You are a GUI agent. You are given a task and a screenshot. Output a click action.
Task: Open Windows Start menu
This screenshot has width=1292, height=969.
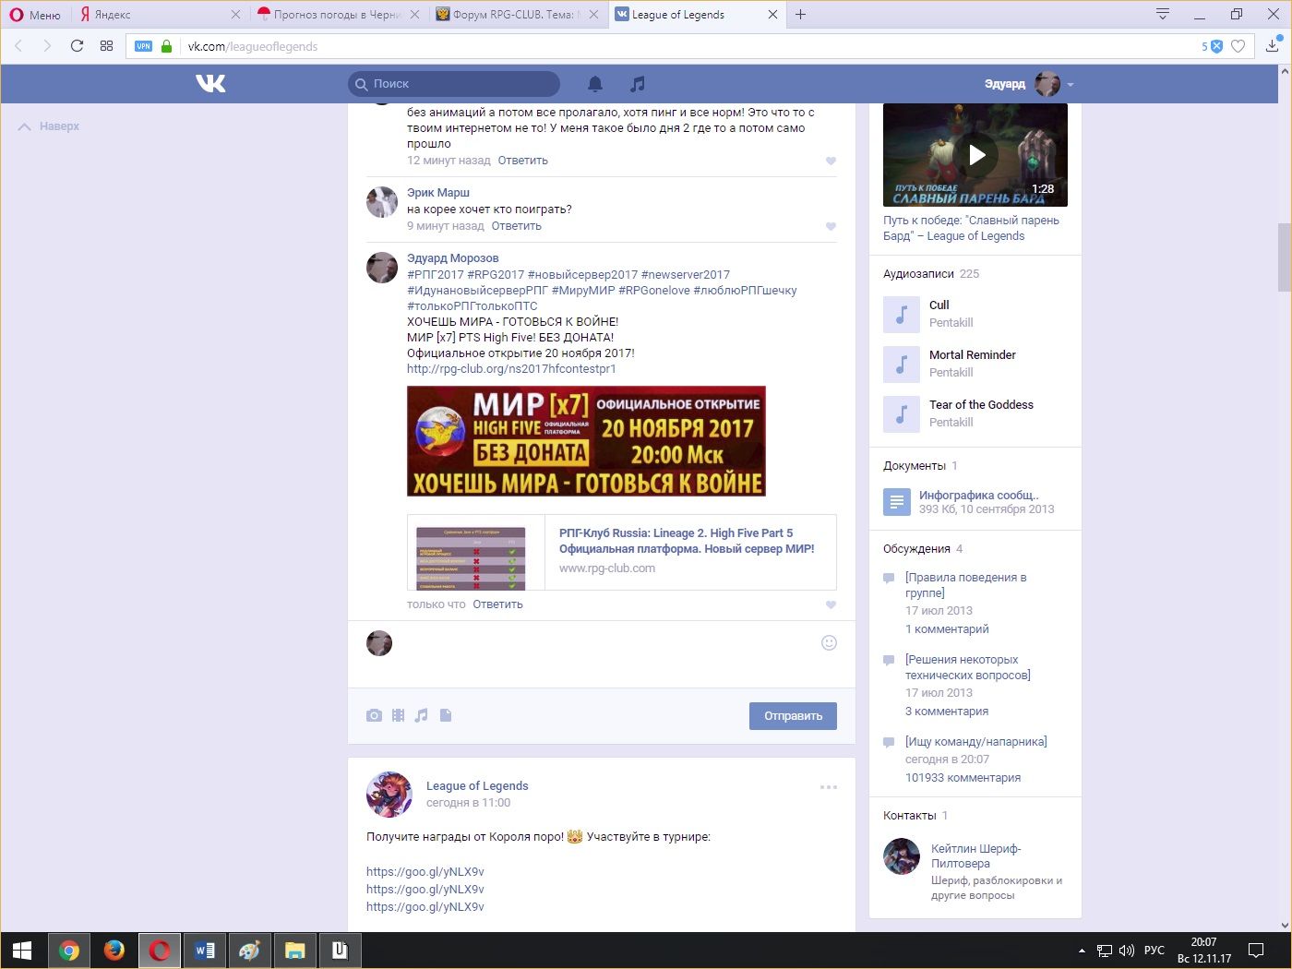coord(22,951)
